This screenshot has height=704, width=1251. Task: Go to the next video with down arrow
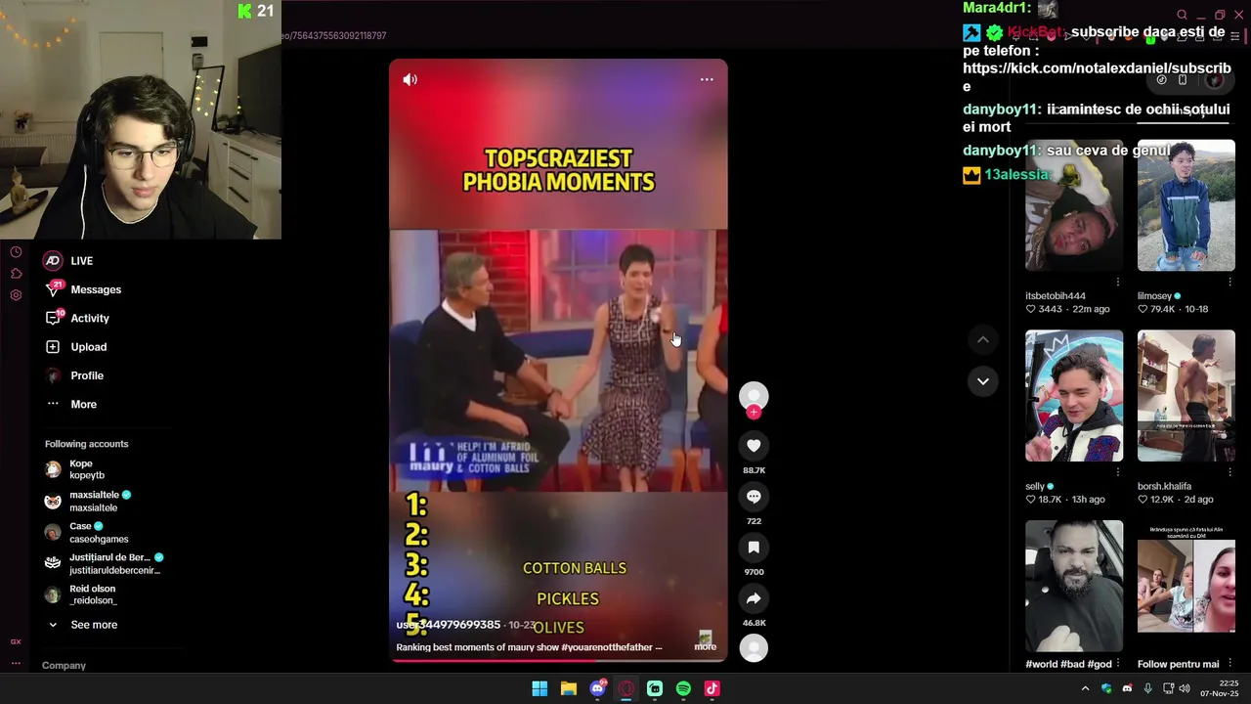983,381
